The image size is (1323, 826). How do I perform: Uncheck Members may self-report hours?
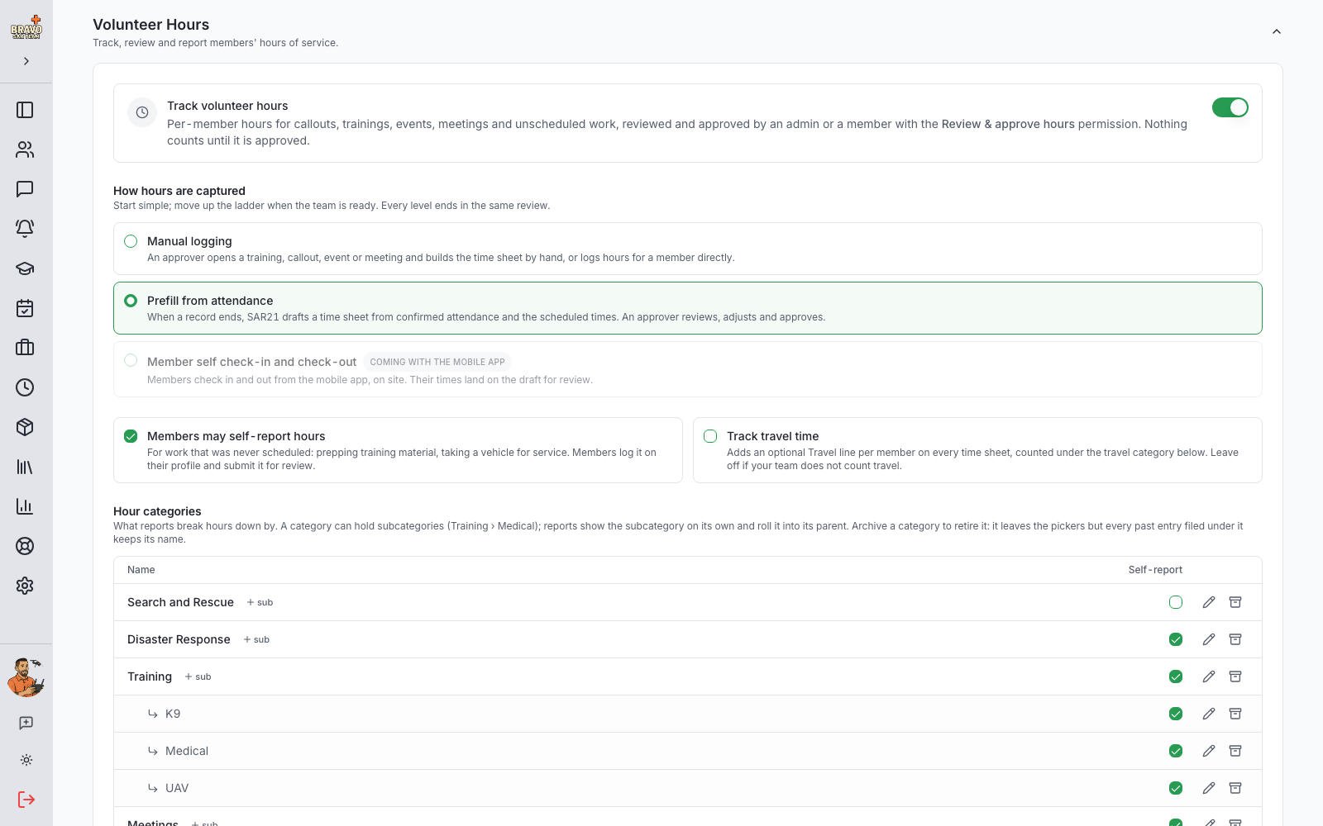coord(131,436)
